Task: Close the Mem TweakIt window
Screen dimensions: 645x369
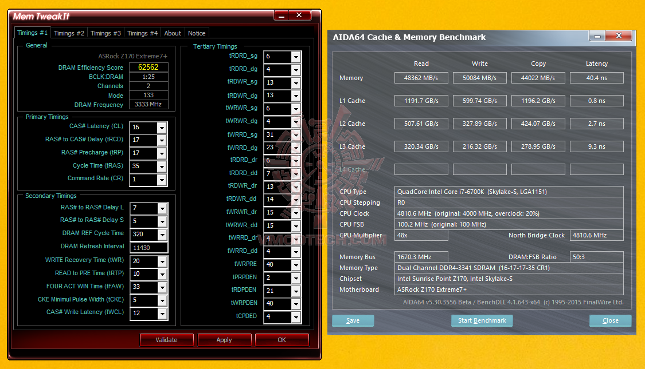Action: tap(299, 15)
